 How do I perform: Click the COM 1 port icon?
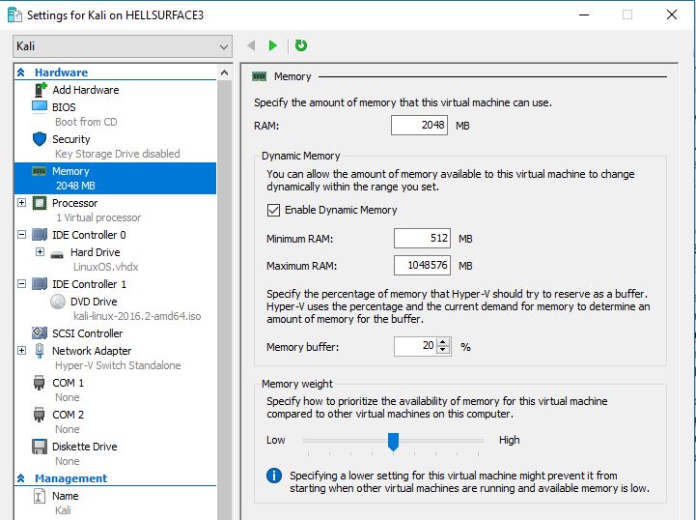[39, 383]
